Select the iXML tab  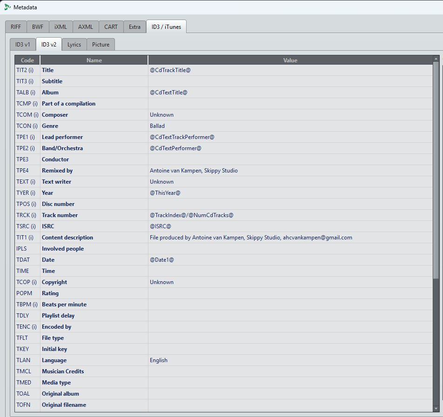click(60, 26)
